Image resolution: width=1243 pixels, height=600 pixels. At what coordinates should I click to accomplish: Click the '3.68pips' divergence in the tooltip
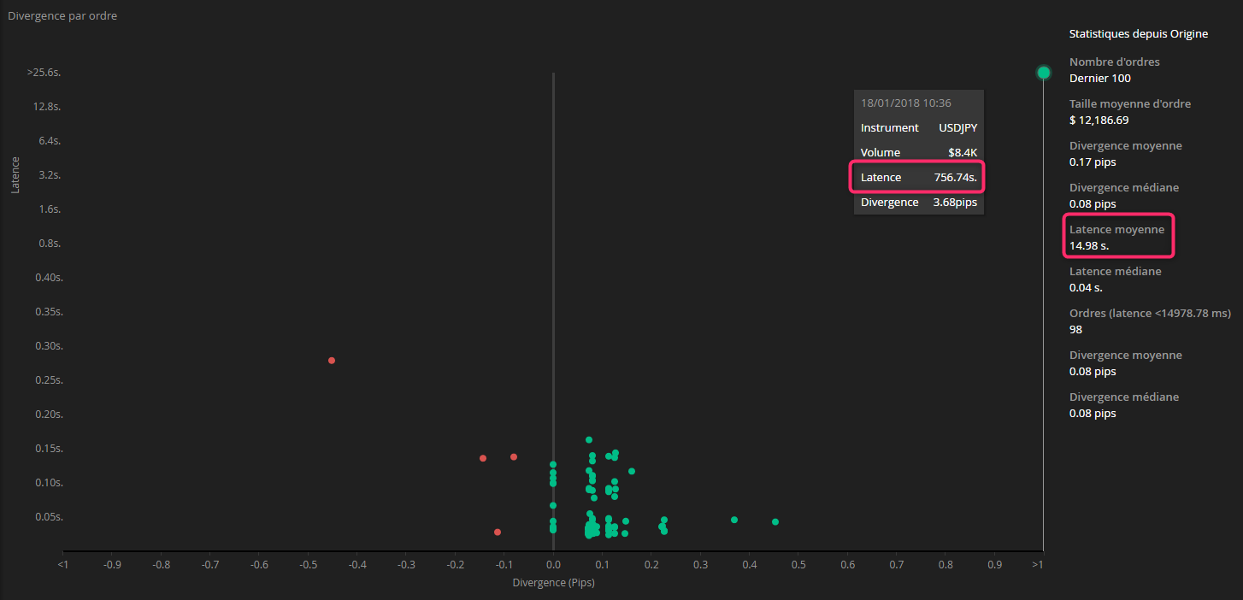click(x=955, y=203)
